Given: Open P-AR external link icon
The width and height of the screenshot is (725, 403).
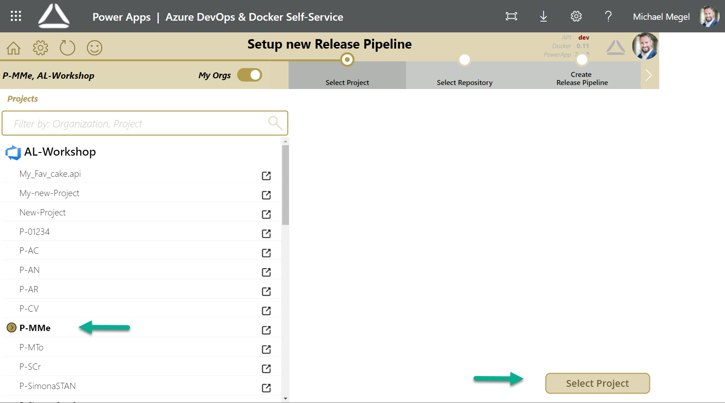Looking at the screenshot, I should (266, 291).
